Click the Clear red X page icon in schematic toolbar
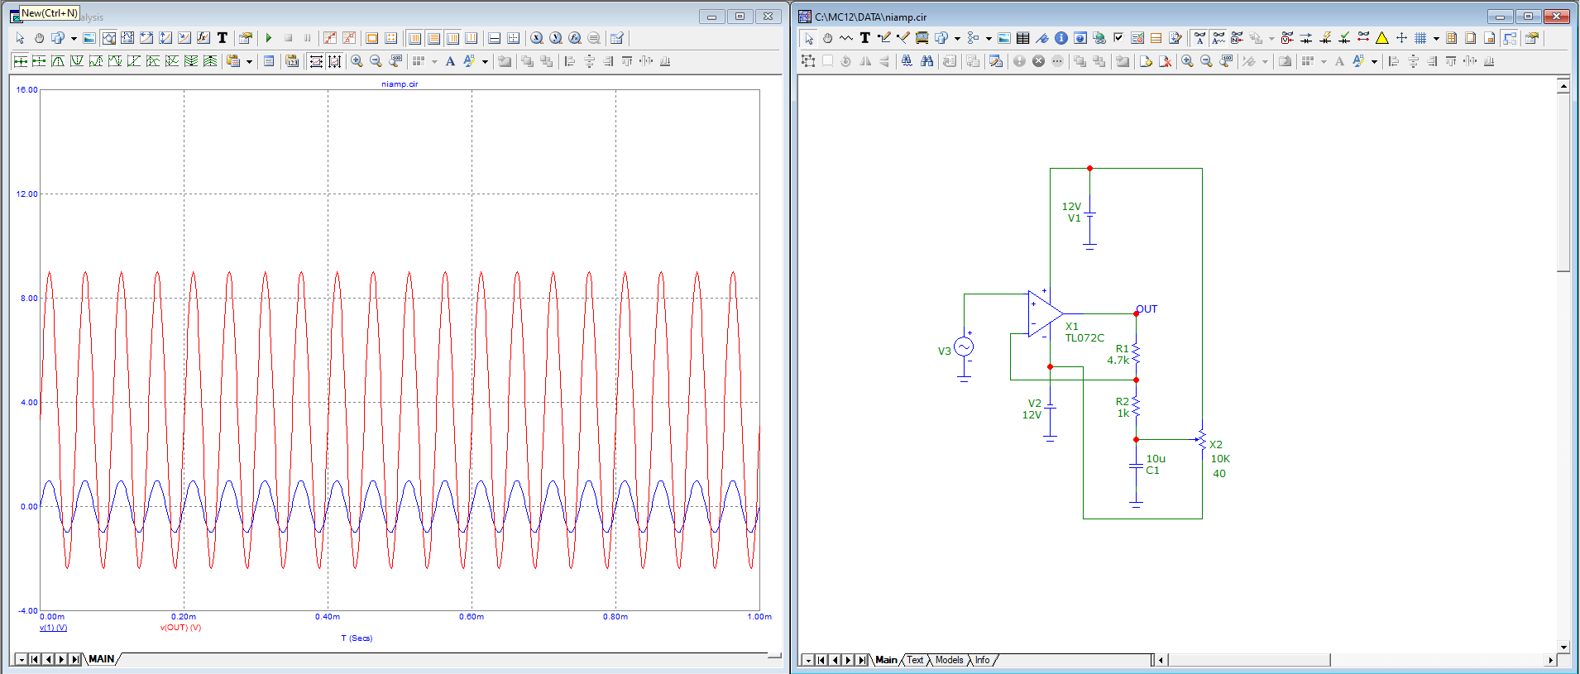 point(1166,61)
